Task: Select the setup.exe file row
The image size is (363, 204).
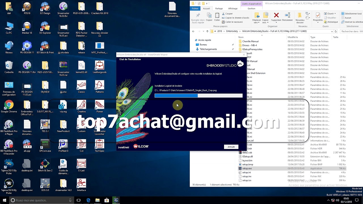Action: [x=292, y=168]
